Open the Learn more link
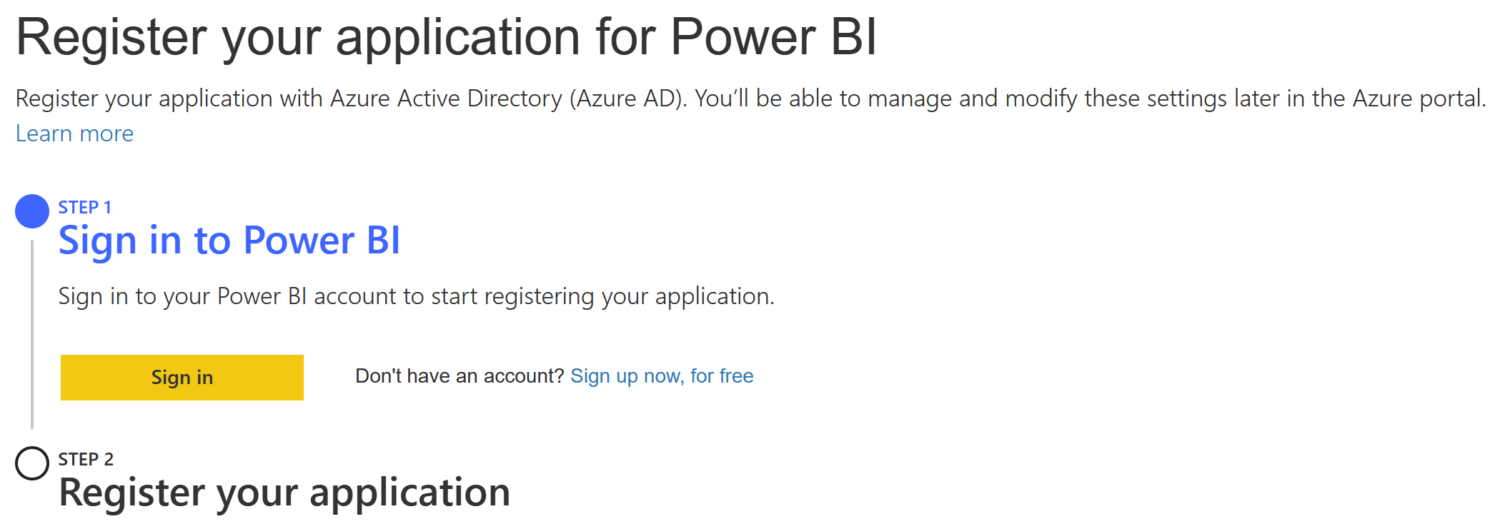Screen dimensions: 1500x524 click(x=74, y=134)
